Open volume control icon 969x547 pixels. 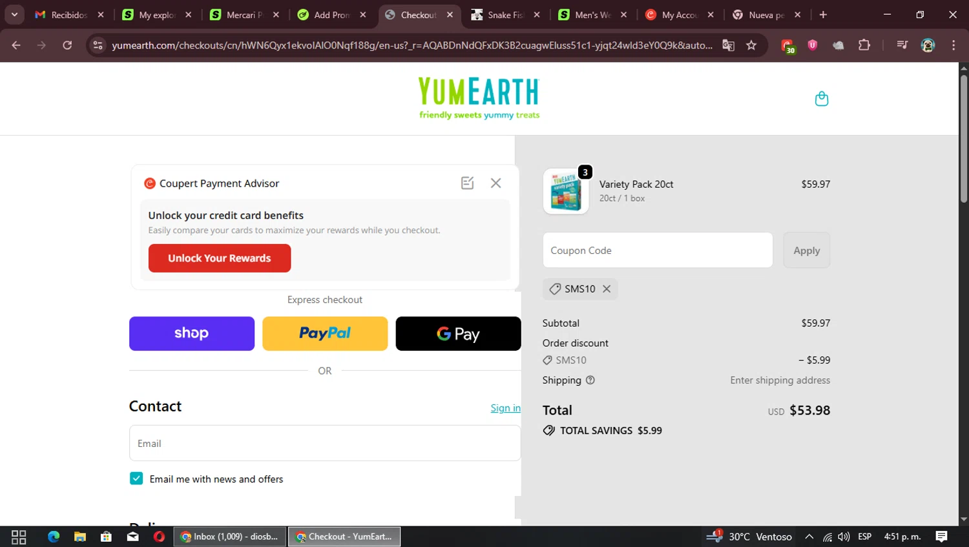tap(844, 537)
